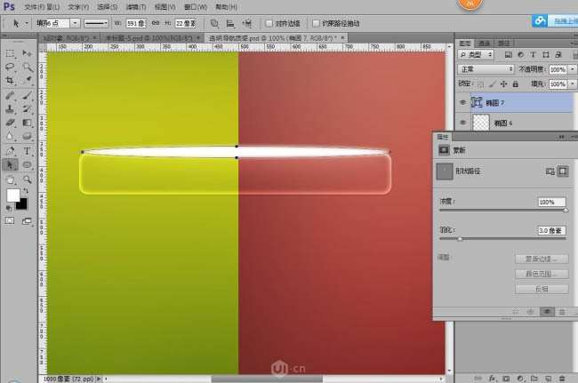Filter layers by pixel layer icon
Image resolution: width=578 pixels, height=383 pixels.
pos(509,55)
